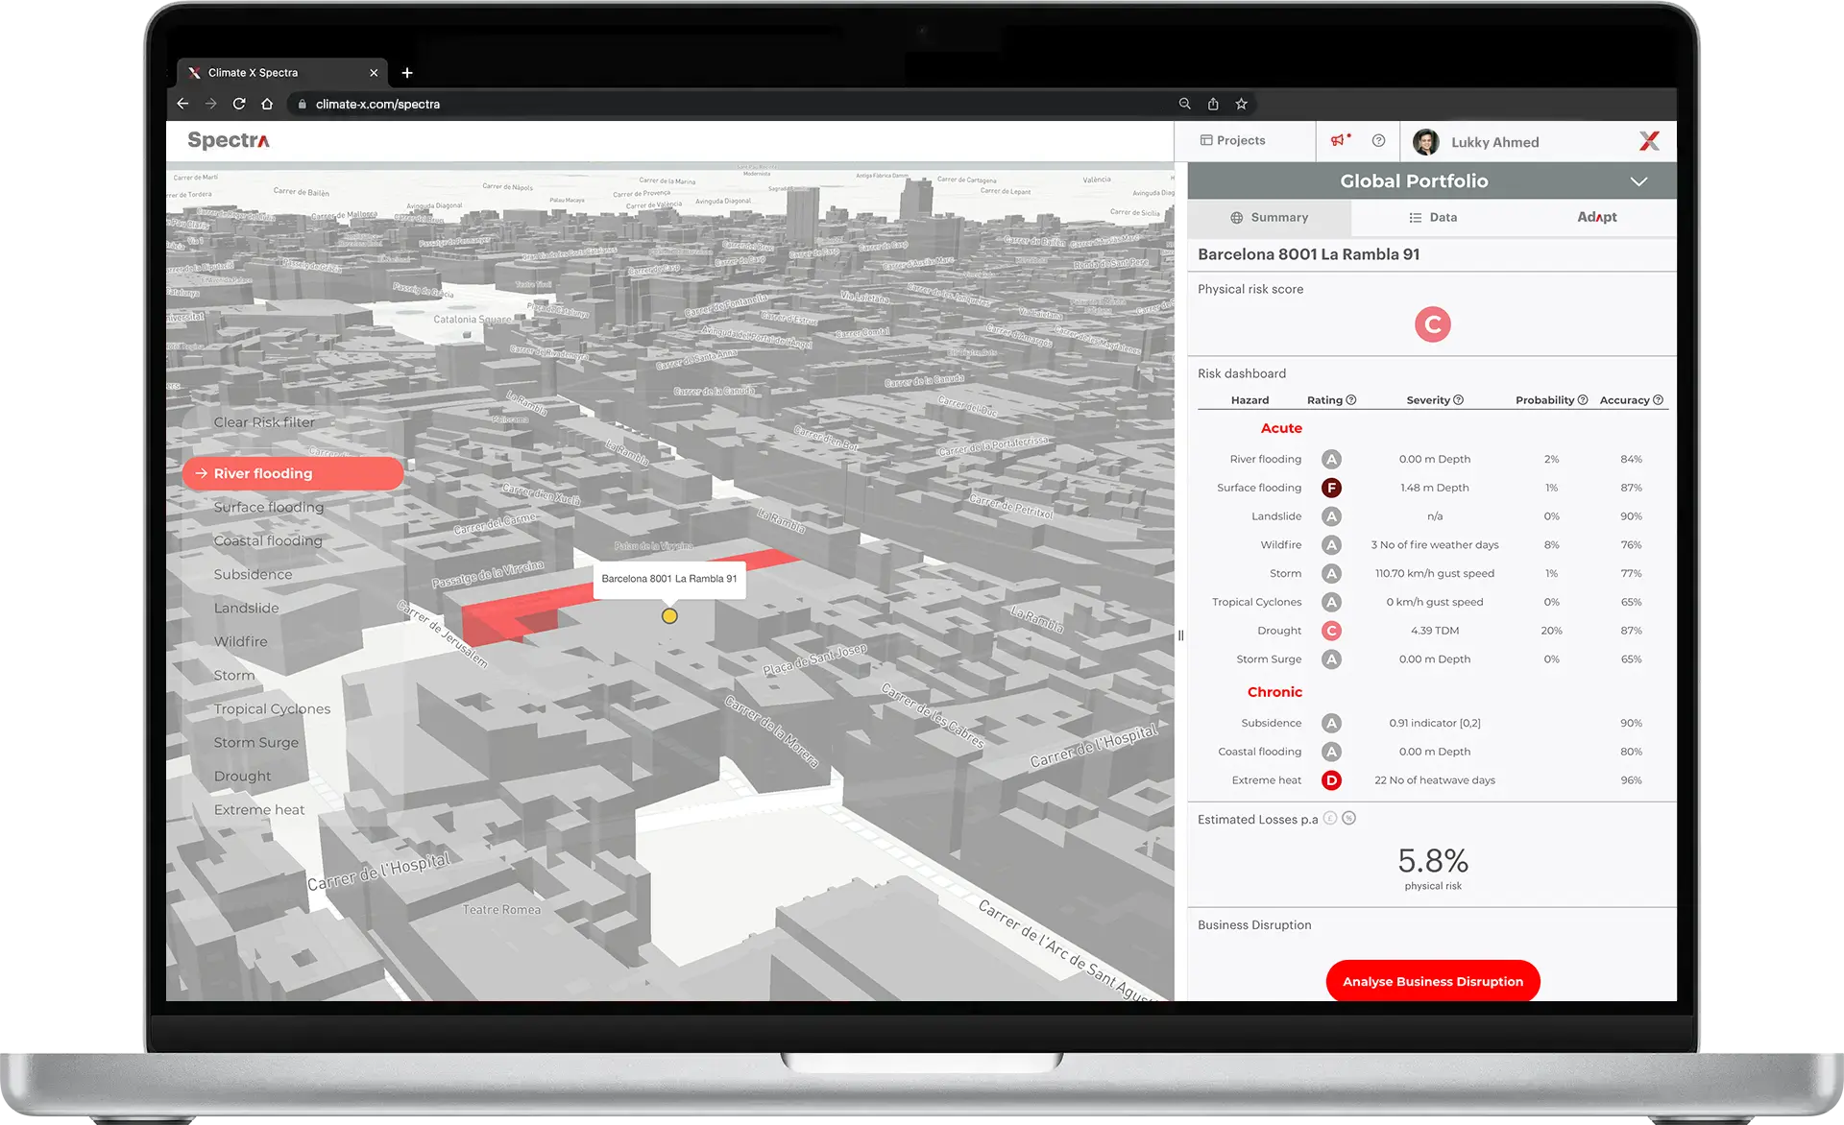Select Landslide map filter

click(x=247, y=608)
